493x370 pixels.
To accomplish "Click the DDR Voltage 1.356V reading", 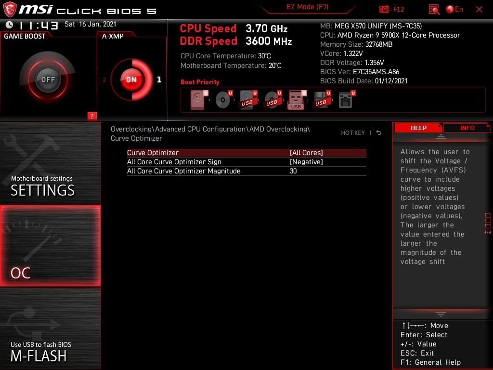I will pos(352,63).
